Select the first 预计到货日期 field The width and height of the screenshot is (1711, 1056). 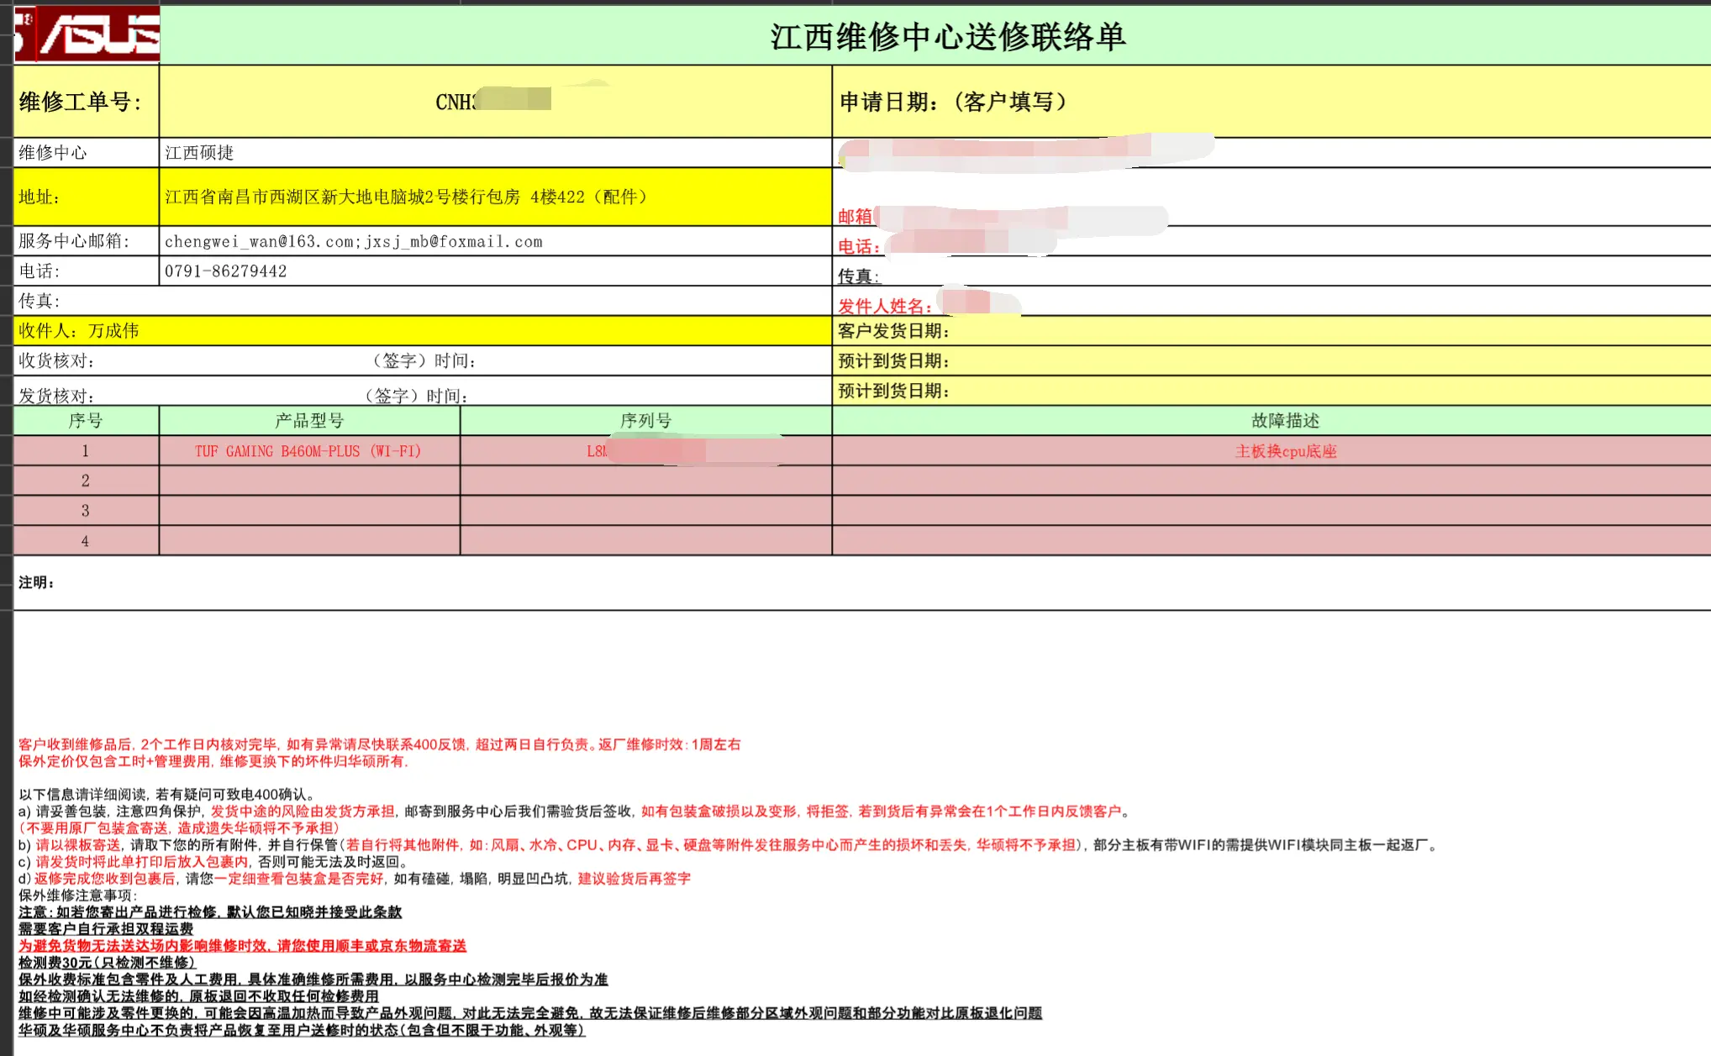pyautogui.click(x=1271, y=361)
